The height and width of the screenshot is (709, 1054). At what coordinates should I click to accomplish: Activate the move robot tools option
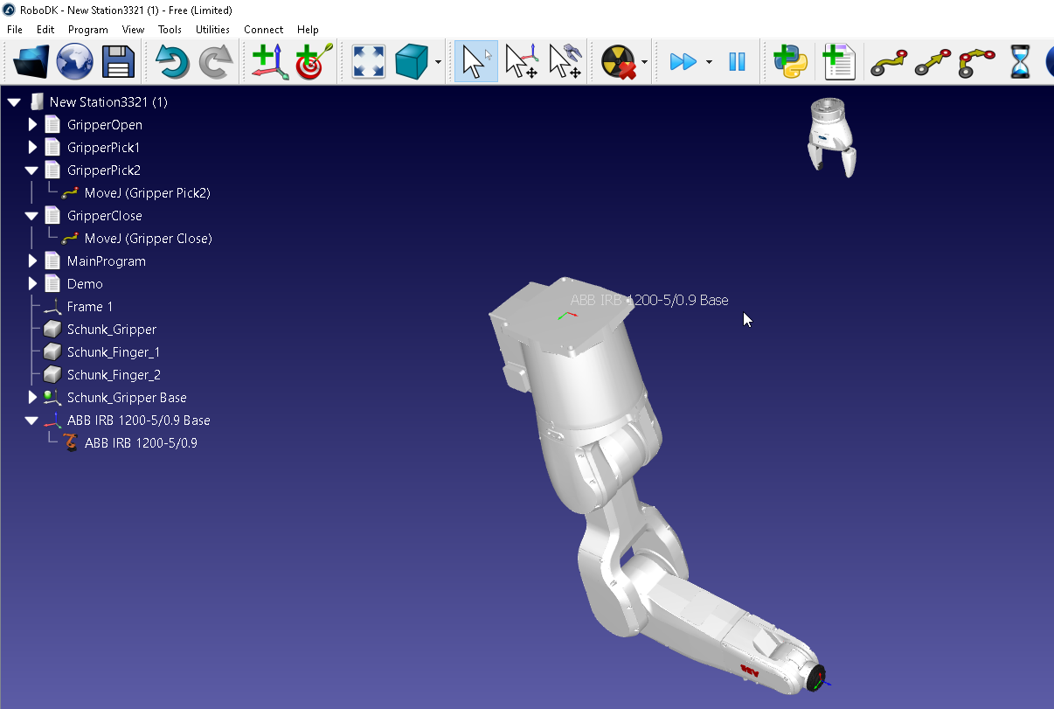[565, 62]
